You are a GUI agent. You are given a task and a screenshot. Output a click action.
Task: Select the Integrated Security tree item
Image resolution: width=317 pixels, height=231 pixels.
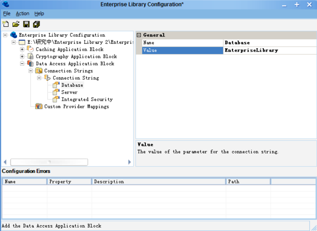(x=87, y=99)
